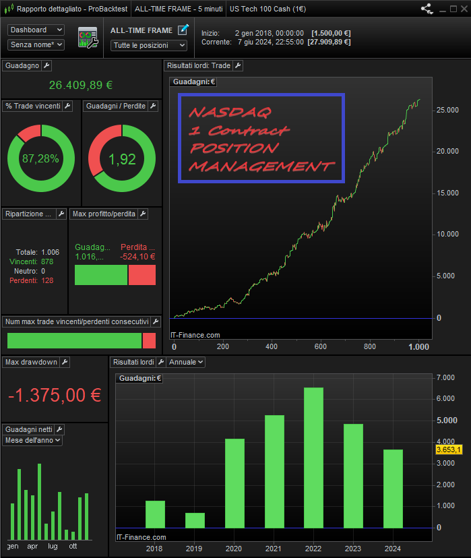
Task: Click the red max loss bar
Action: tap(142, 275)
